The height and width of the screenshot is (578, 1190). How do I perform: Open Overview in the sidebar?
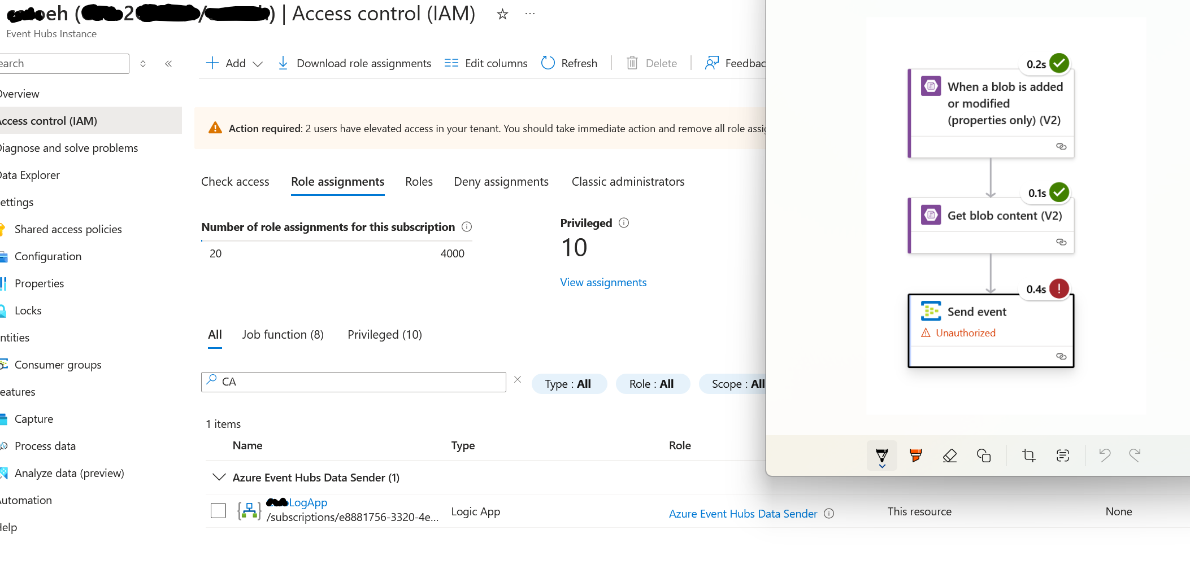coord(19,94)
